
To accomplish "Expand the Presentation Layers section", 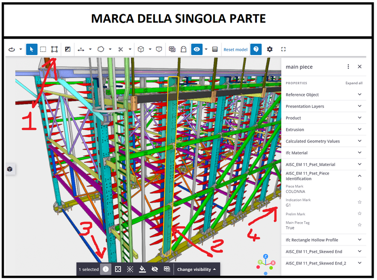I will coord(324,106).
